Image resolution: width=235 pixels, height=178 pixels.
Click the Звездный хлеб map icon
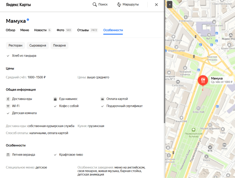tap(214, 22)
